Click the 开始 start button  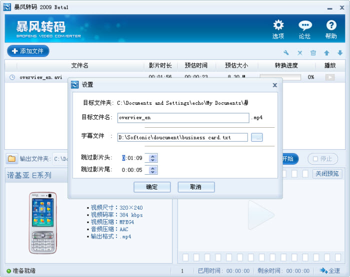click(290, 159)
